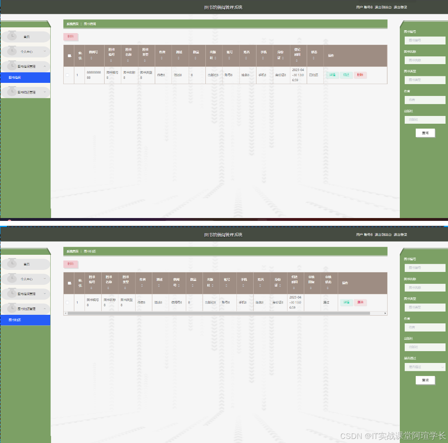Click the 图书归还管理 sidebar icon on 图书借阅 page
Screen dimensions: 448x443
pos(12,91)
